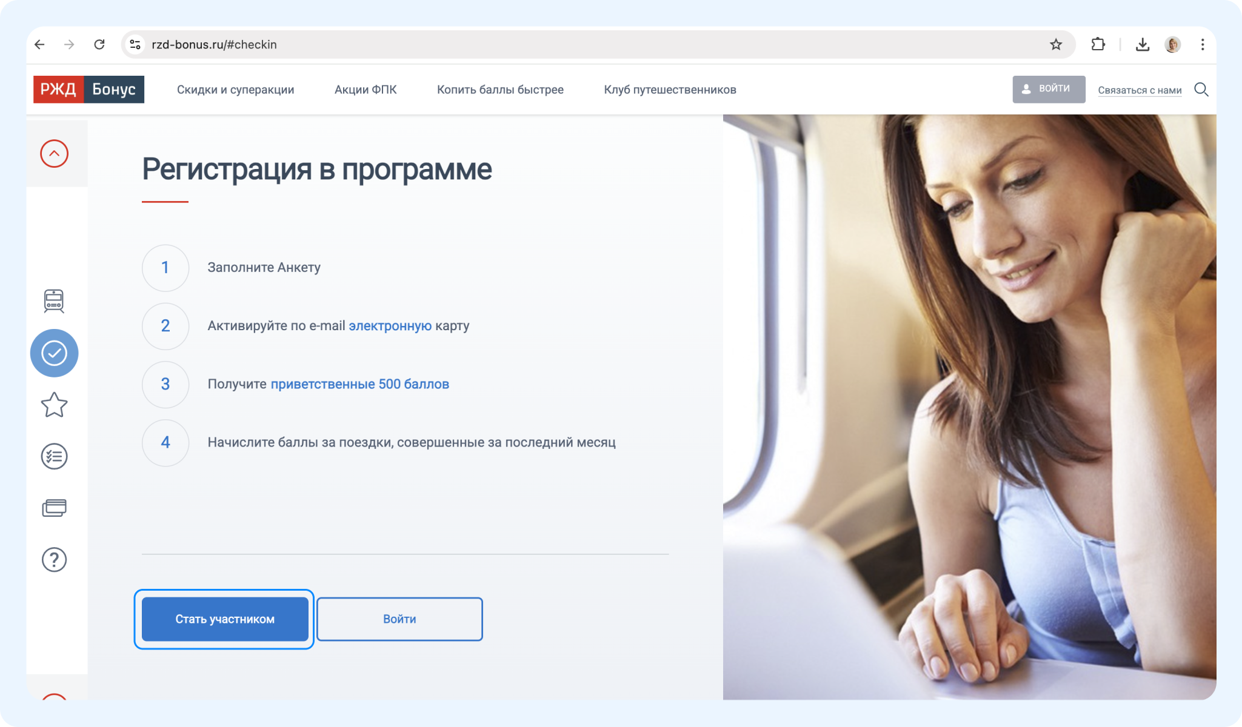Select the blue checkmark circle sidebar icon

pos(54,353)
